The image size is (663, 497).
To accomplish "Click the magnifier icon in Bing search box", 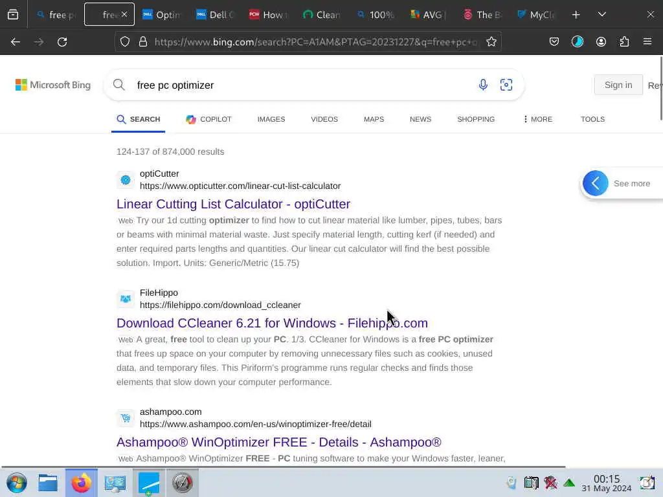I will tap(119, 85).
